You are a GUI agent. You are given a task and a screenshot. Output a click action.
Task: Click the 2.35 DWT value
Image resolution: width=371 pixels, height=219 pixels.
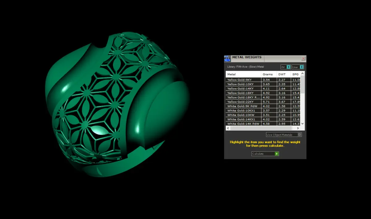(x=281, y=84)
